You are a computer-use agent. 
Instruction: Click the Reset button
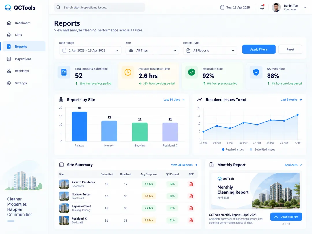coord(290,49)
